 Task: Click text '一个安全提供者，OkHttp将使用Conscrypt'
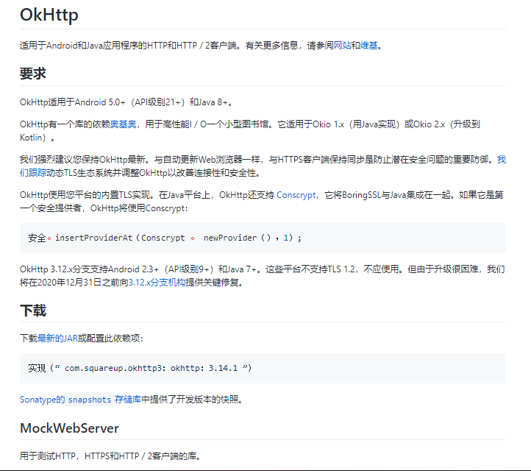point(102,208)
